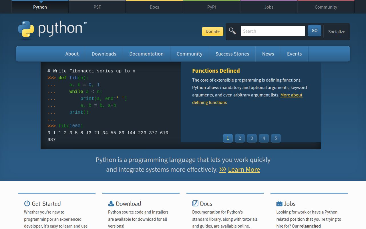The image size is (366, 229).
Task: Click the "# Write Fibonacci series up to n" comment
Action: coord(91,71)
